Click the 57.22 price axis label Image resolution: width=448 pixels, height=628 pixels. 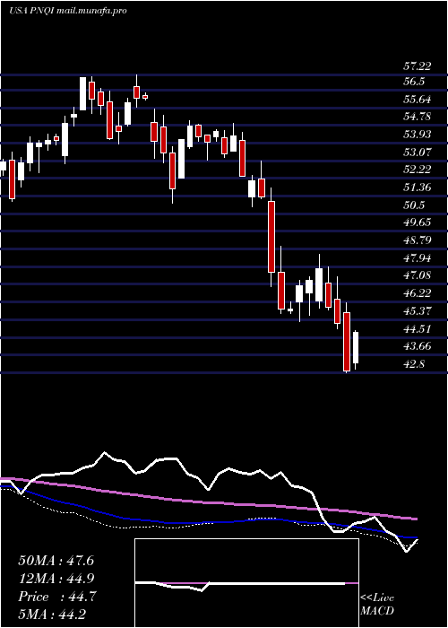(417, 66)
